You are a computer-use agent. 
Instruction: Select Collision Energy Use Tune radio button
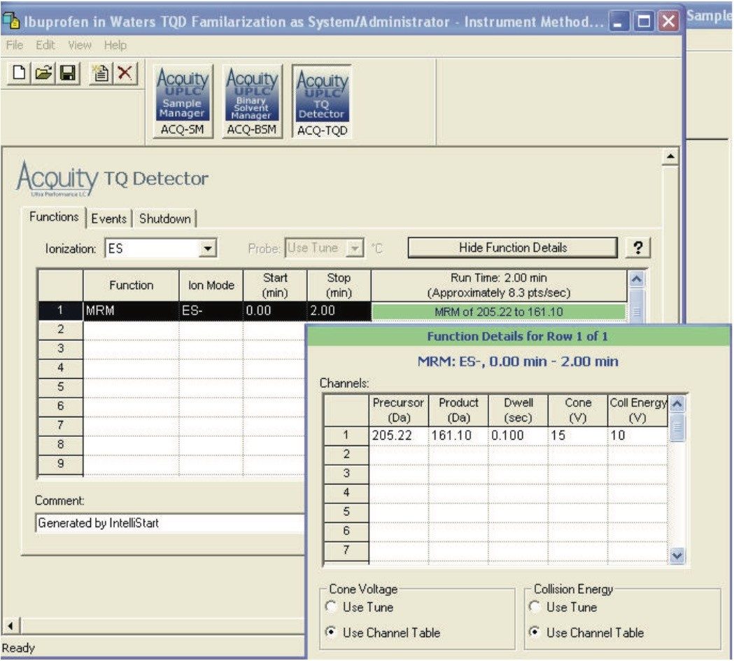coord(535,606)
